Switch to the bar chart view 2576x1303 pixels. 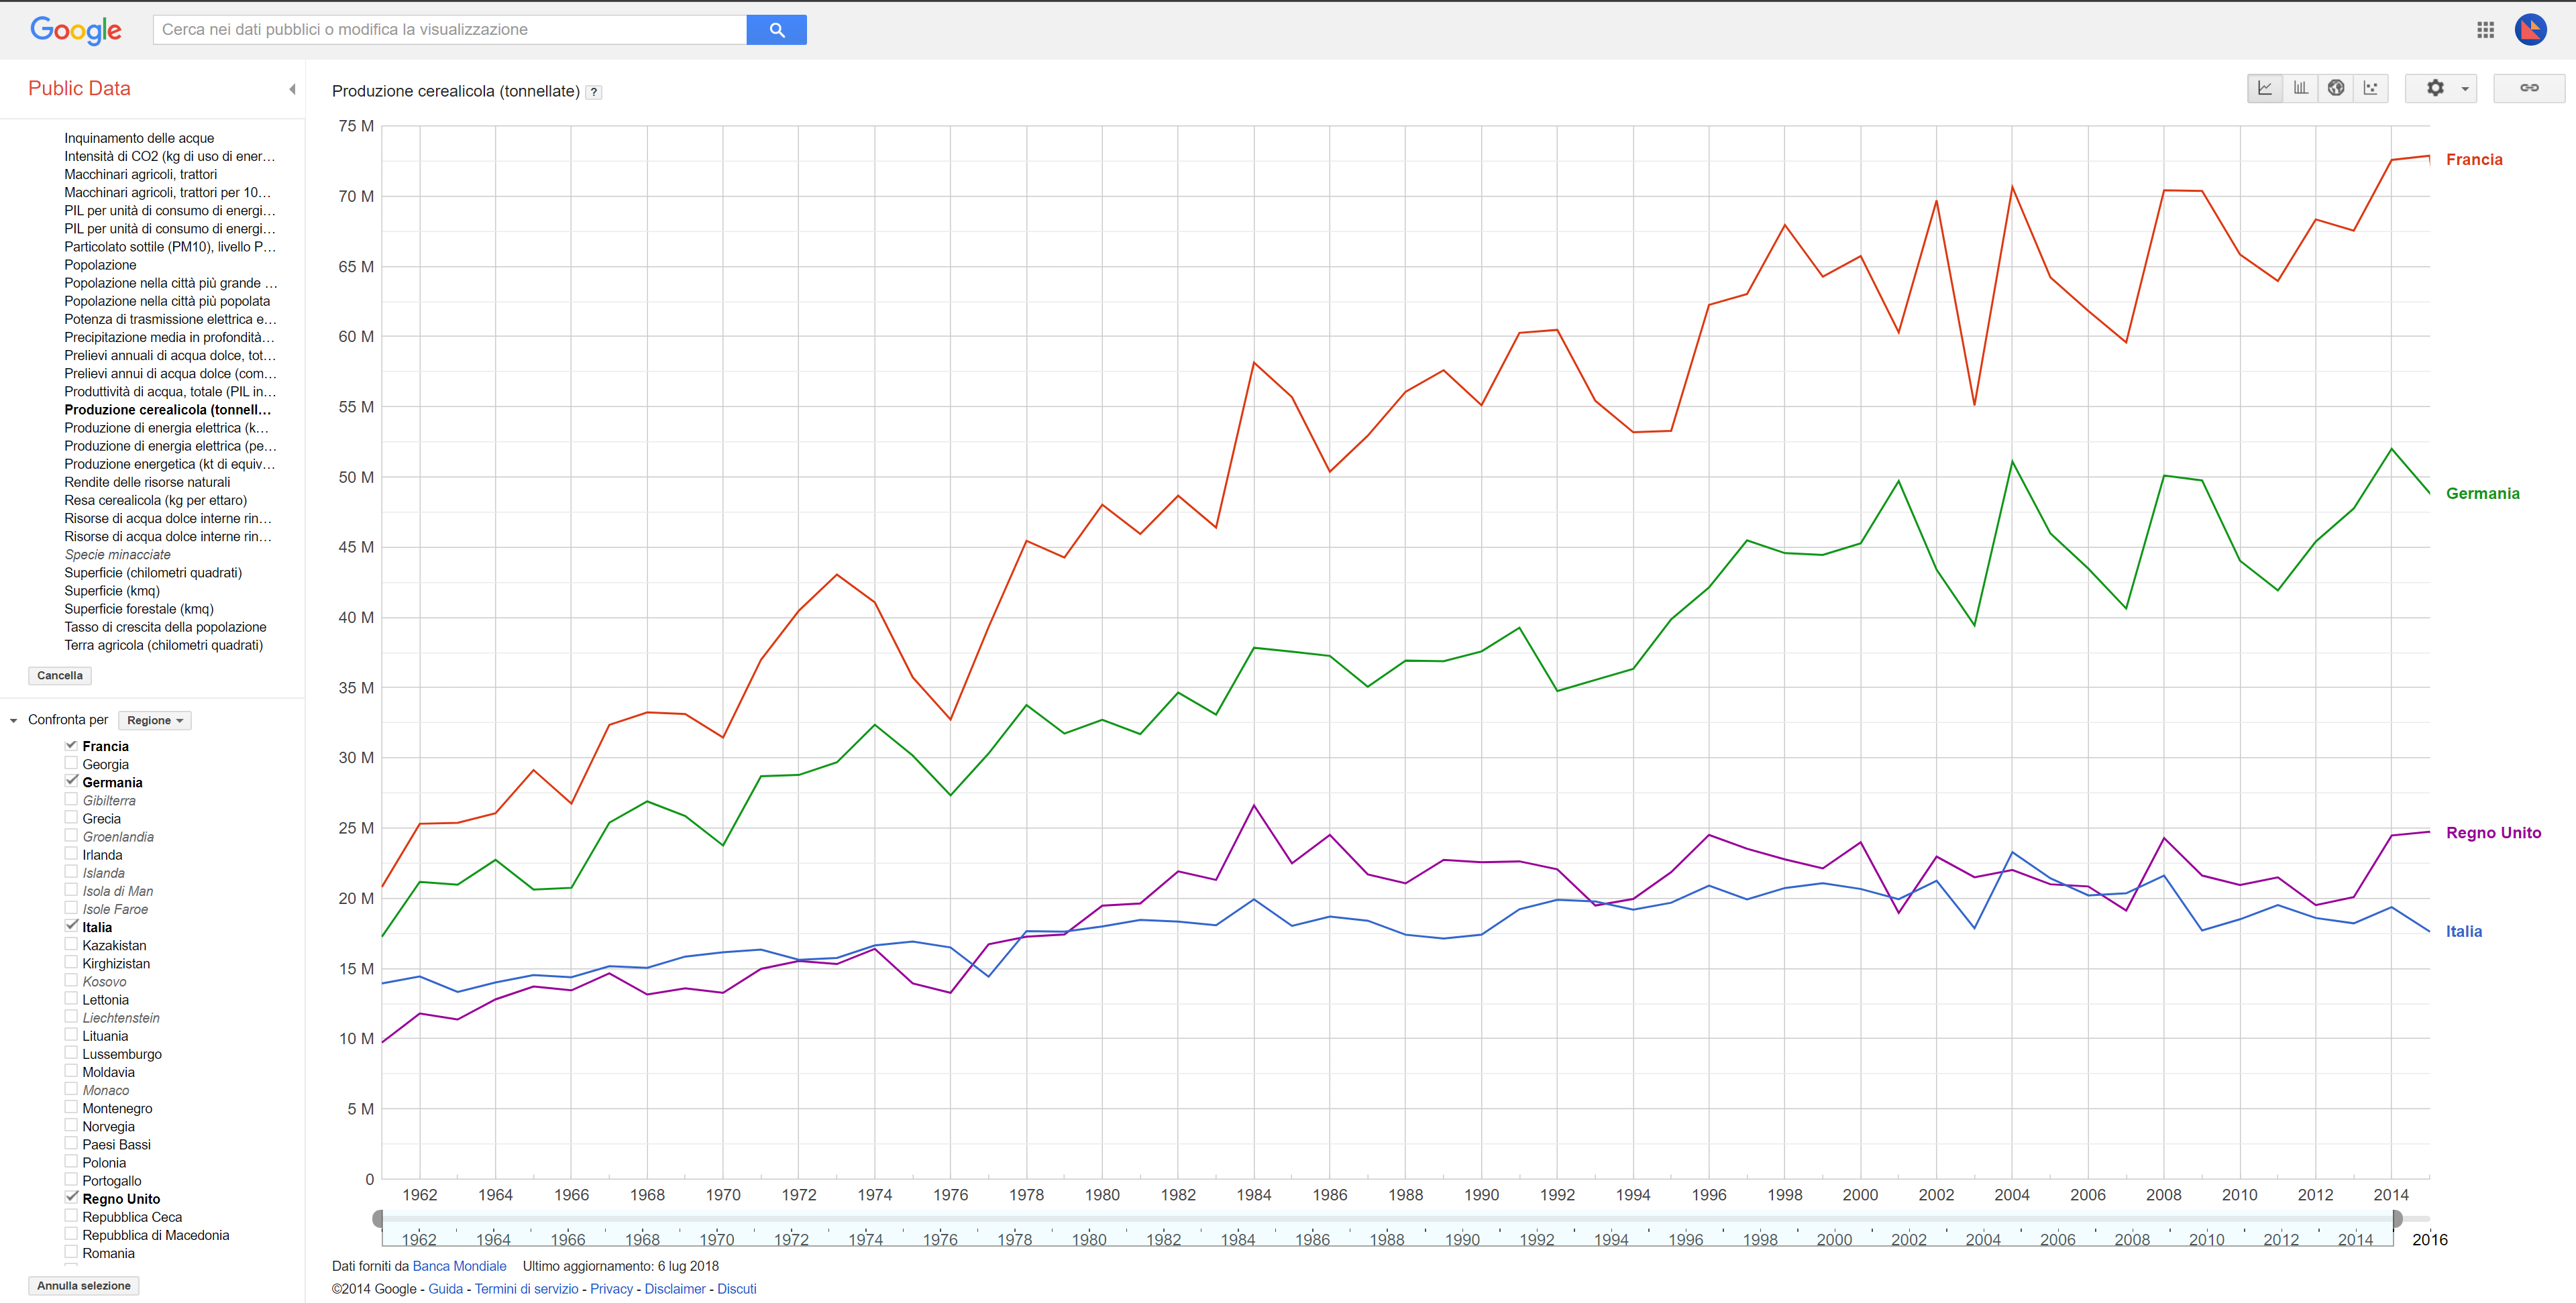(2300, 88)
